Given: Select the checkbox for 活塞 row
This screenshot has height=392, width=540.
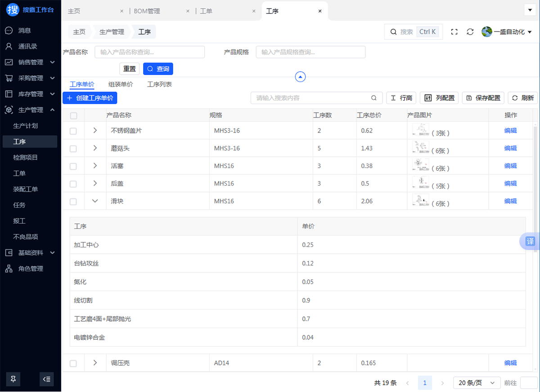Looking at the screenshot, I should (x=73, y=166).
